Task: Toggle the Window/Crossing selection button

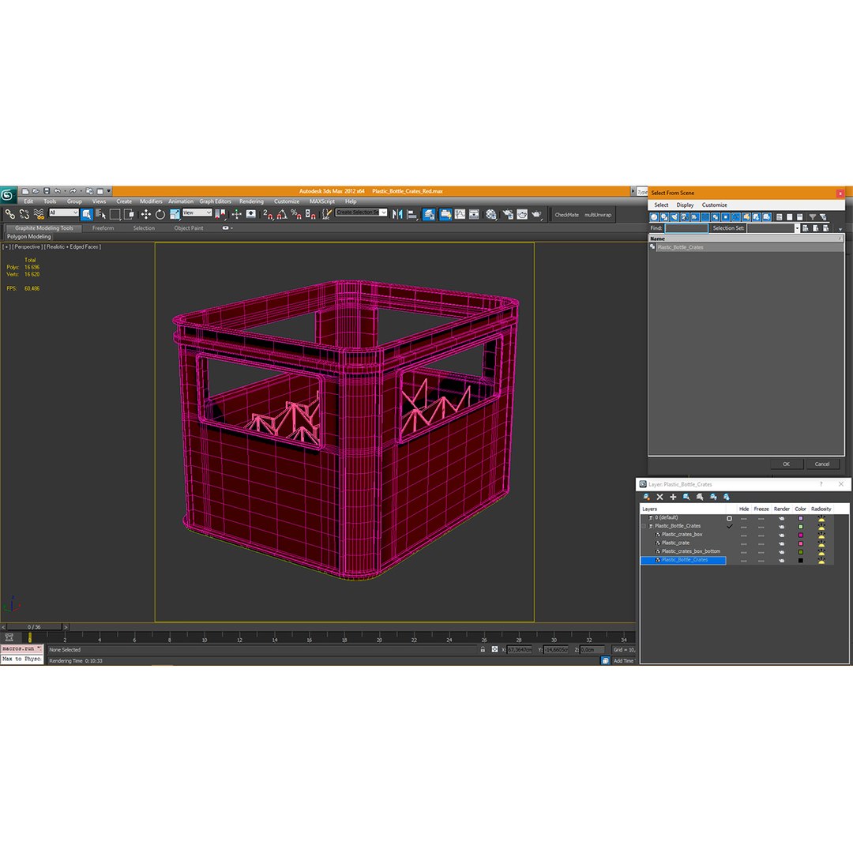Action: pyautogui.click(x=129, y=214)
